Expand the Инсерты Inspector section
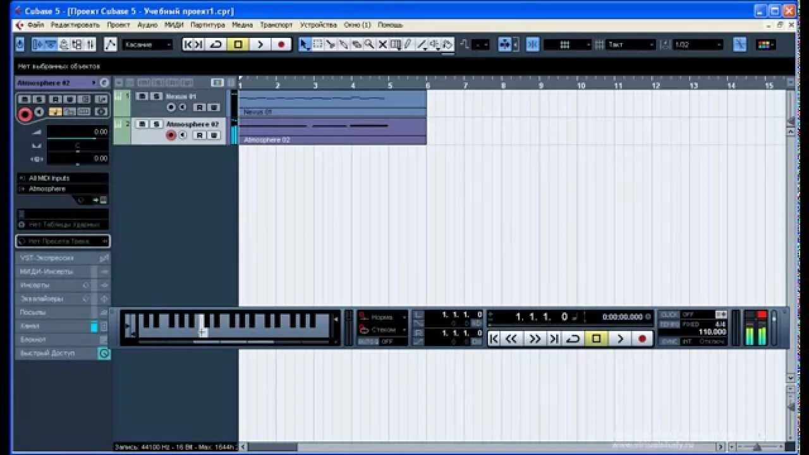This screenshot has width=809, height=455. pyautogui.click(x=63, y=285)
